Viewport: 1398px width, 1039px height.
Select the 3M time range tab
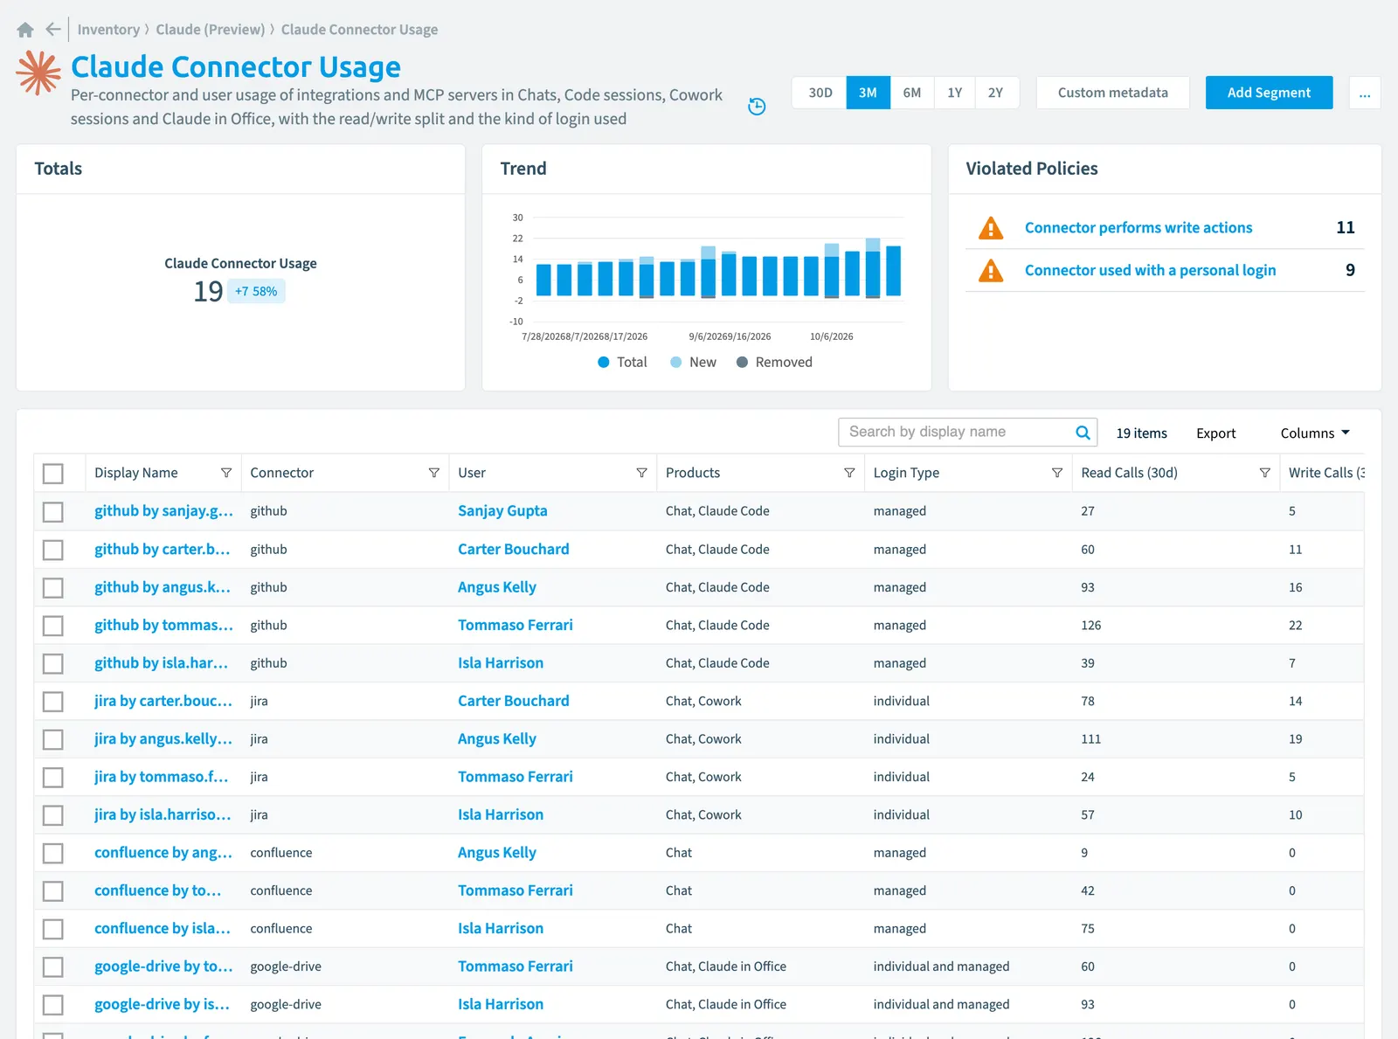[x=868, y=93]
